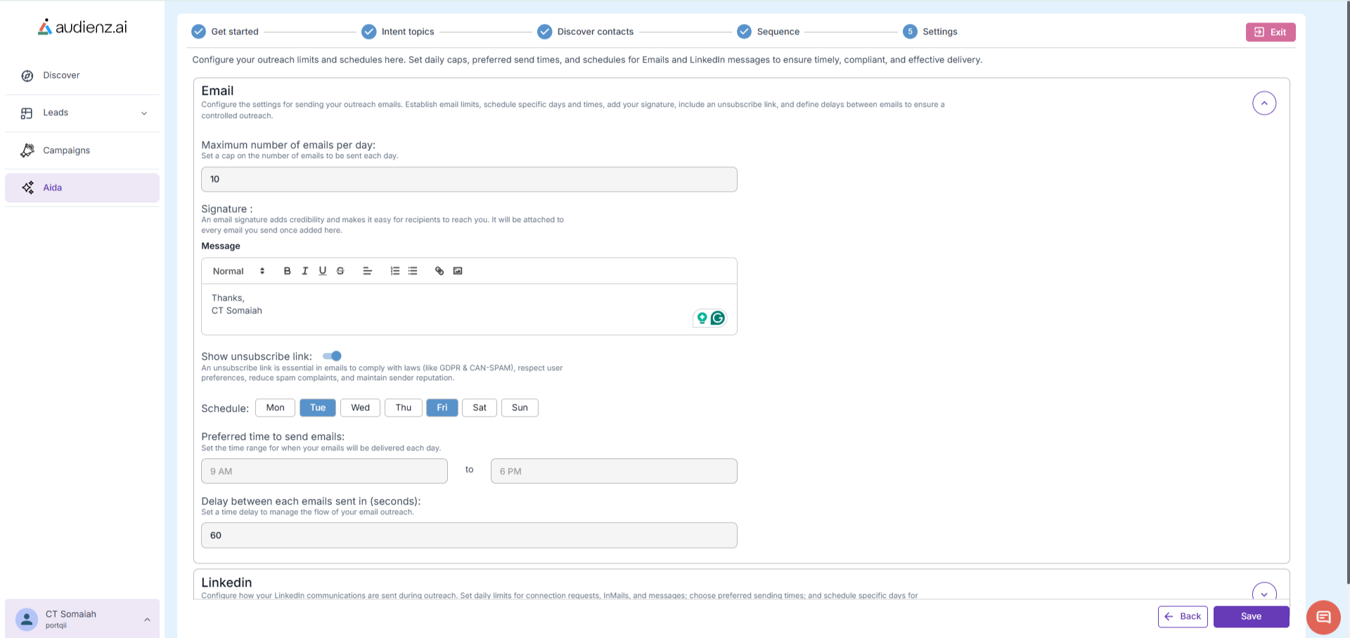Screen dimensions: 1350x638
Task: Click the Aida sparkle icon
Action: click(x=27, y=188)
